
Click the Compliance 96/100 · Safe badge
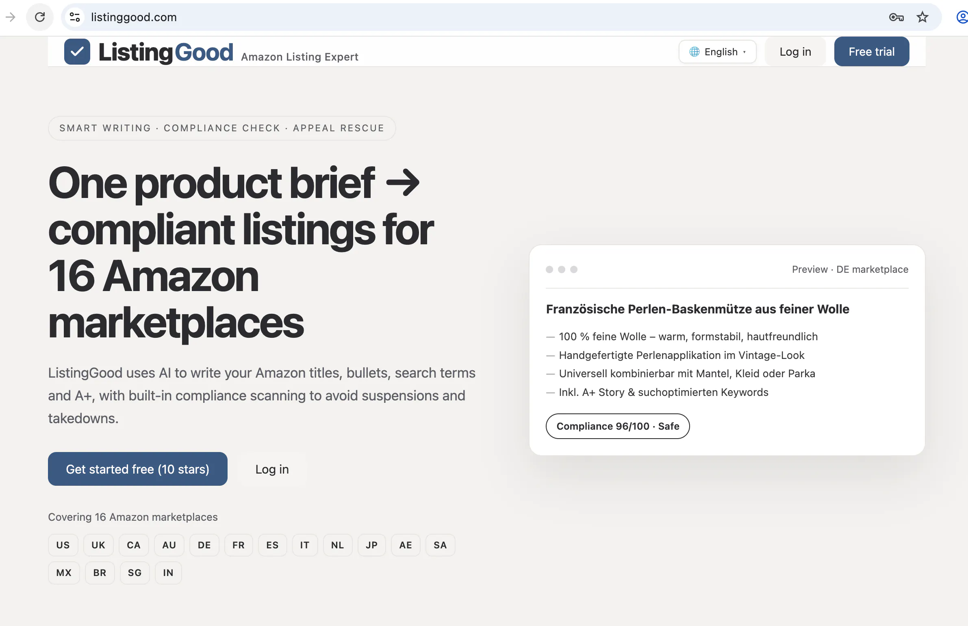click(x=618, y=426)
